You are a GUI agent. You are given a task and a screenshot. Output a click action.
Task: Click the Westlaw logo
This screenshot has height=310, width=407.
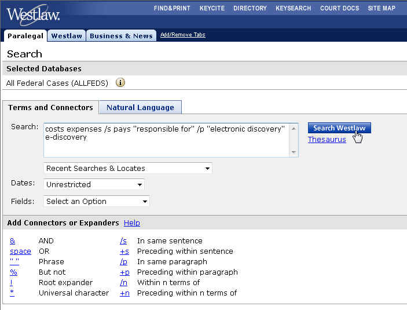(32, 14)
